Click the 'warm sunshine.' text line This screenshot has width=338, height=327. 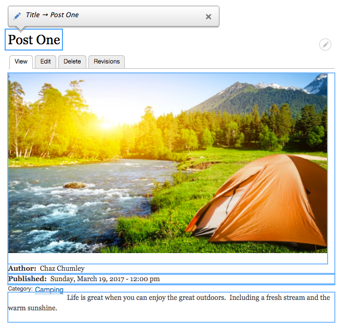pyautogui.click(x=33, y=308)
